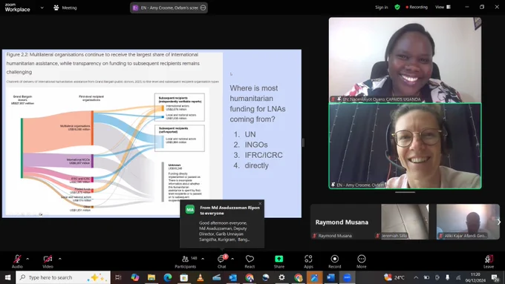Unmute the Audio microphone
505x284 pixels.
pos(17,261)
